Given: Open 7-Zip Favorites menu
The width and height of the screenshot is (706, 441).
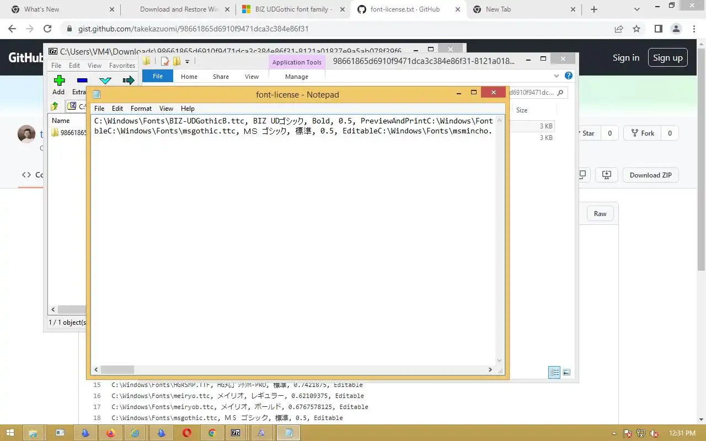Looking at the screenshot, I should 122,65.
